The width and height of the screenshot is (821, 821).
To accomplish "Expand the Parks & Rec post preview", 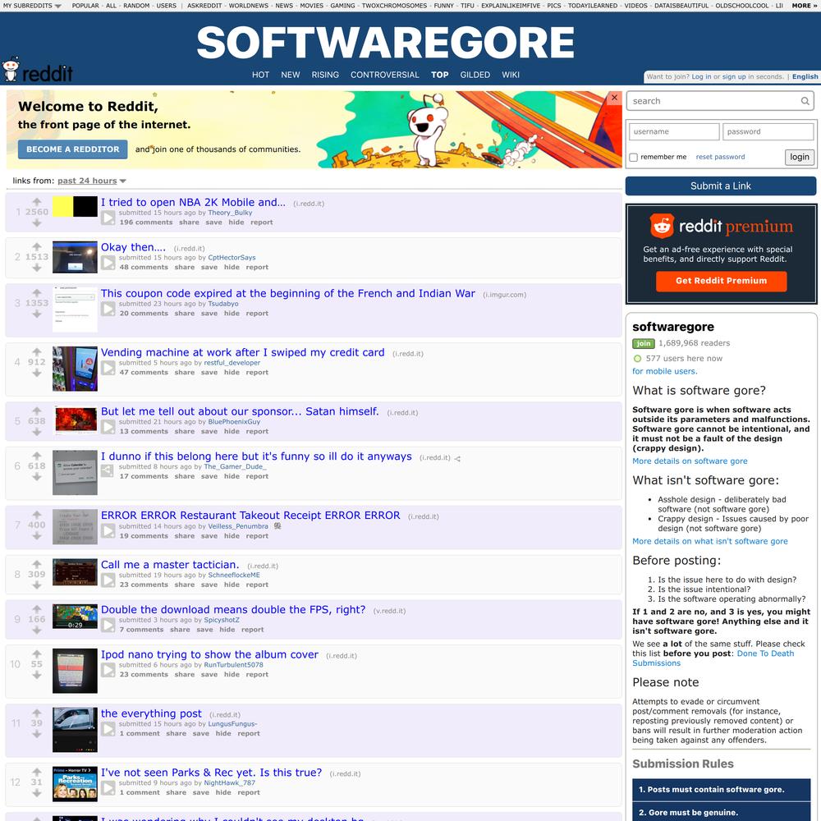I will [108, 788].
